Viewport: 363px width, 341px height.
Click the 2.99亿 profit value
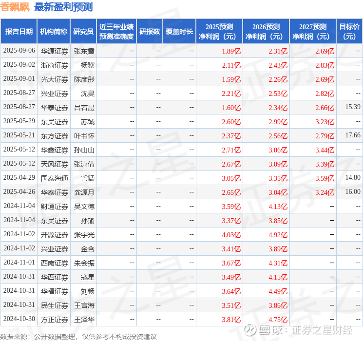[278, 122]
